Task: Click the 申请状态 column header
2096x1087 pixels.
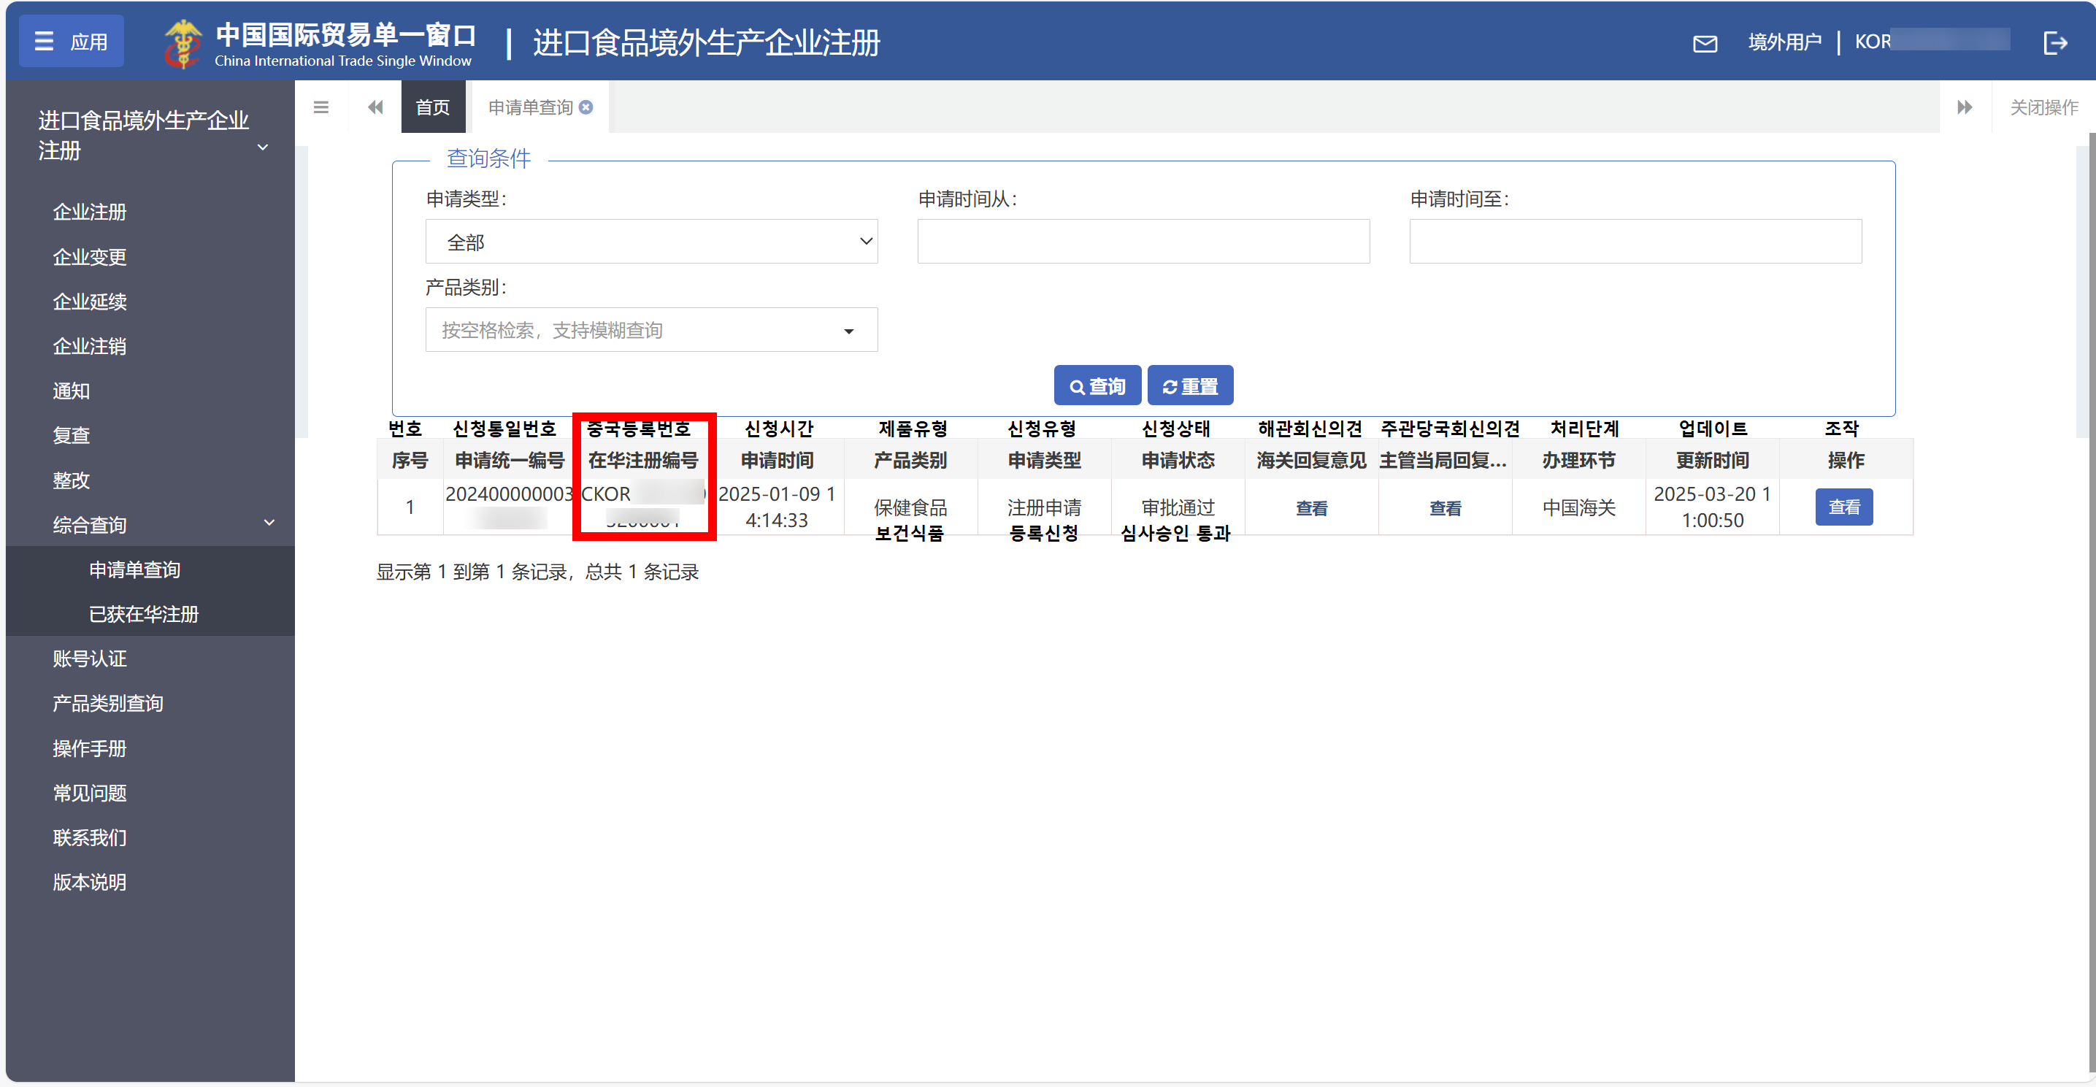Action: click(1178, 461)
